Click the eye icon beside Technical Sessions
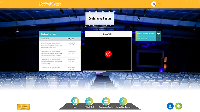Screen dimensions: 200x112 [158, 33]
